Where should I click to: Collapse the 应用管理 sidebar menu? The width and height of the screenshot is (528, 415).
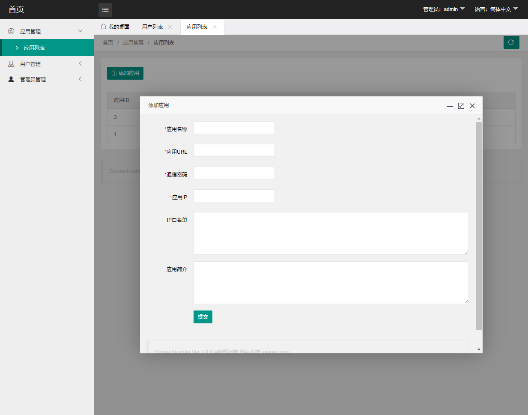point(30,31)
